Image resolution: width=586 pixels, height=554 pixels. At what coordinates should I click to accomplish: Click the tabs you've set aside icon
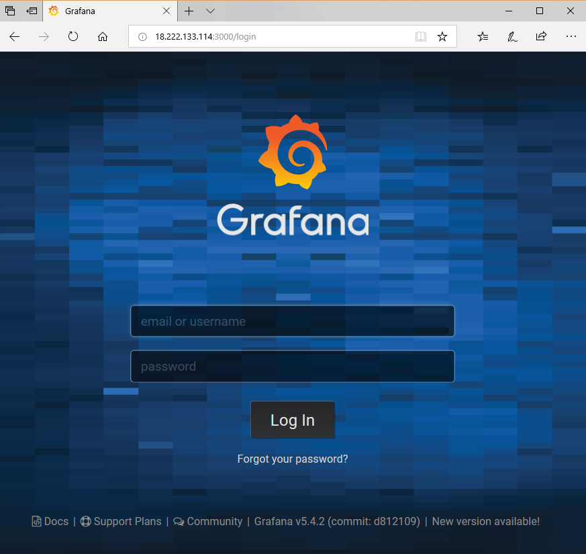point(10,11)
